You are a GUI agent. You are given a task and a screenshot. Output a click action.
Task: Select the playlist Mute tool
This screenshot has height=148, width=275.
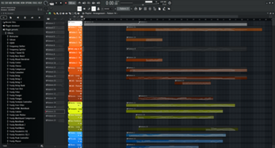pos(63,13)
